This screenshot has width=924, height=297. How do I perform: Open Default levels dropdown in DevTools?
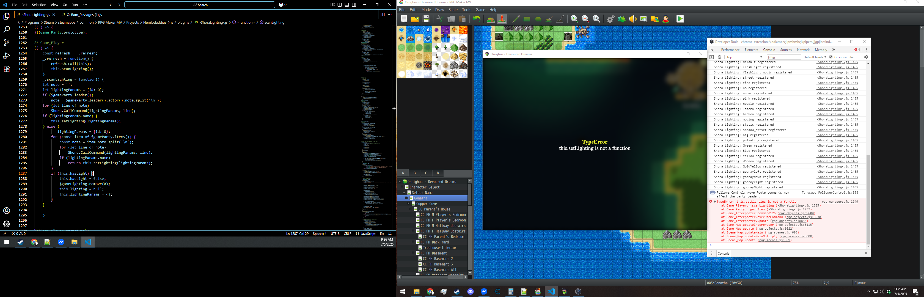[x=815, y=57]
